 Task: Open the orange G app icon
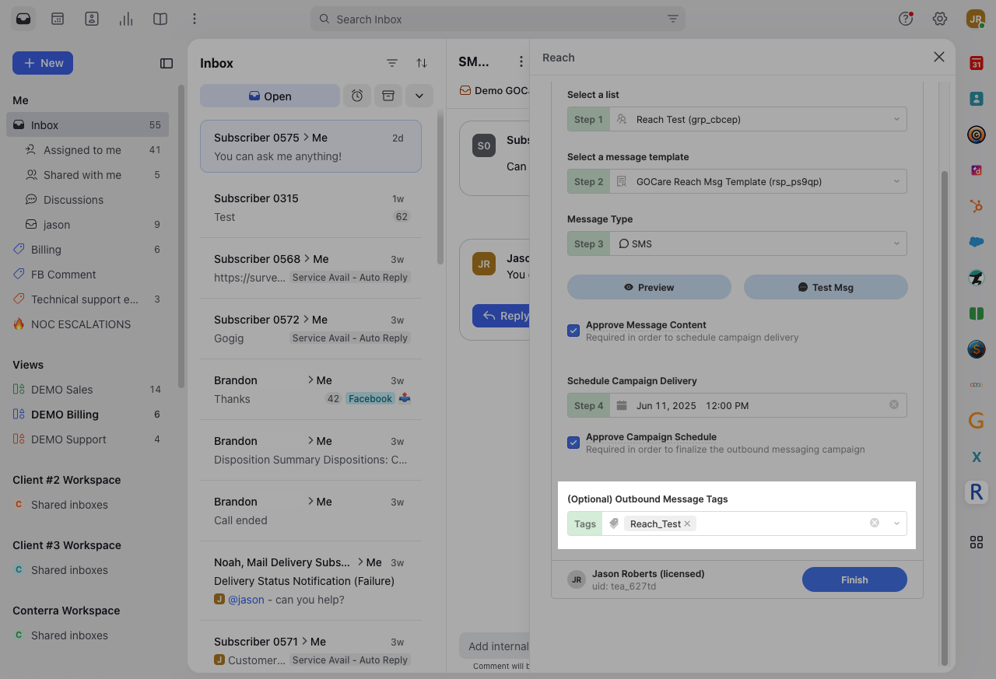977,421
